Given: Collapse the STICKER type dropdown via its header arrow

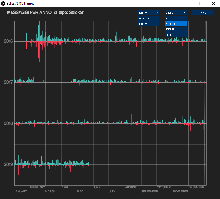Looking at the screenshot, I should tap(184, 13).
